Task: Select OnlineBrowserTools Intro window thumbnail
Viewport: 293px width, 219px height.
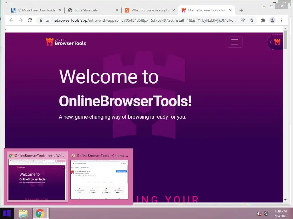Action: coord(37,177)
